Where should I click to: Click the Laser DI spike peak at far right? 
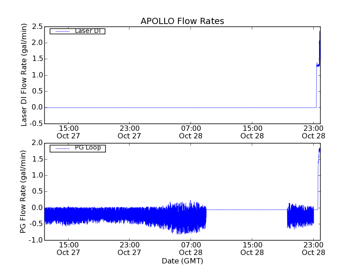pyautogui.click(x=320, y=32)
